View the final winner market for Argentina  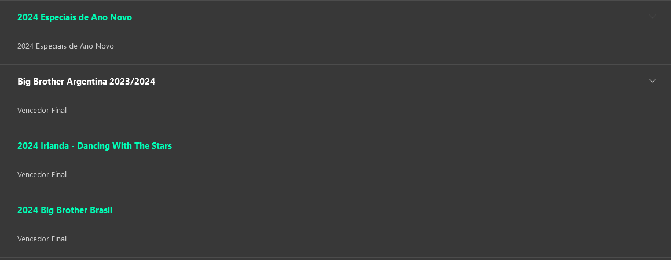point(42,111)
